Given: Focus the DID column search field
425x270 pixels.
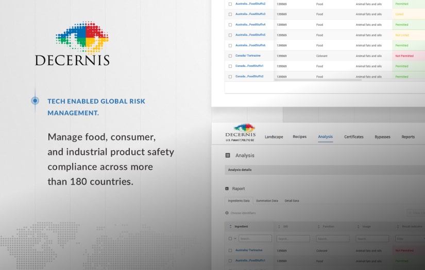Looking at the screenshot, I should coord(293,239).
